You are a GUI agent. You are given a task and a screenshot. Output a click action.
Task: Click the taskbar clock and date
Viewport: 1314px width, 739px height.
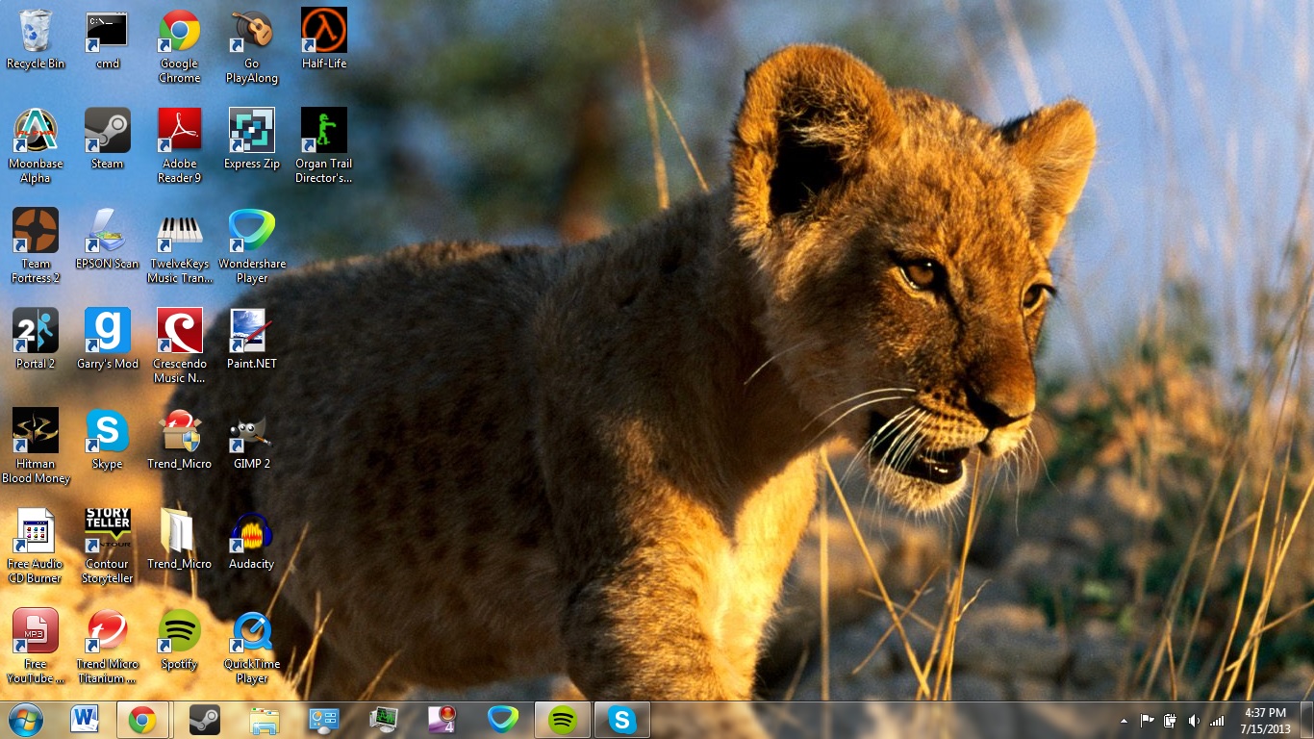coord(1265,721)
